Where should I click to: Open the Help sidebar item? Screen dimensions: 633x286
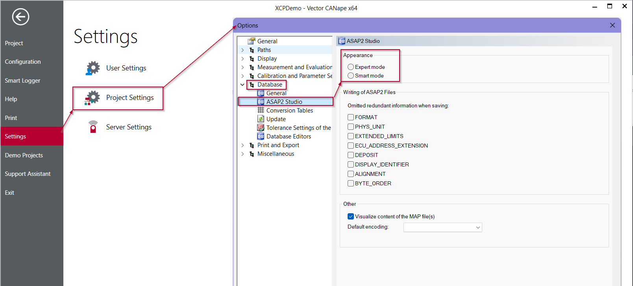(32, 99)
